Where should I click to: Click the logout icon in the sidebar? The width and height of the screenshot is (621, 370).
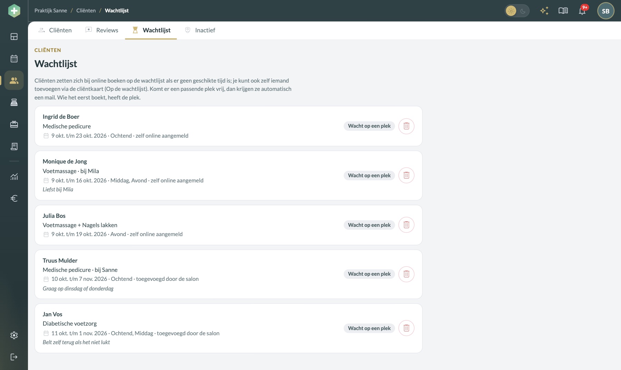[14, 357]
